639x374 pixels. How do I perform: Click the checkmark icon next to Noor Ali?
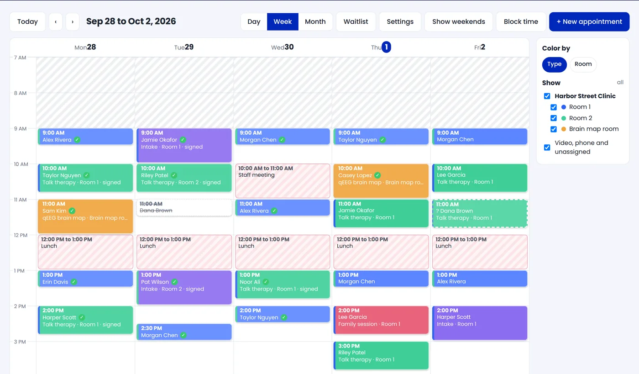(266, 282)
